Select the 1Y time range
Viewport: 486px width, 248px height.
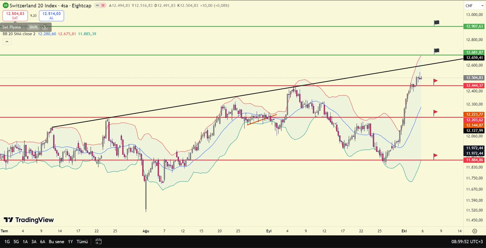70,242
